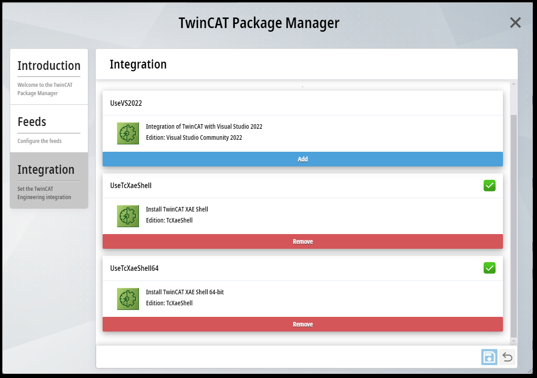Toggle the green checkmark on UseTcXaeShell
This screenshot has width=537, height=378.
coord(490,186)
